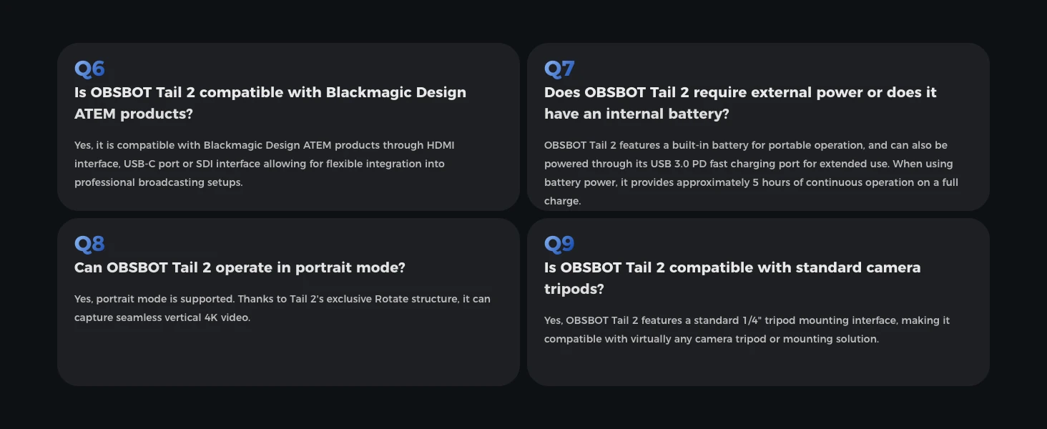
Task: Select the Blackmagic Design ATEM compatibility question
Action: pos(270,103)
